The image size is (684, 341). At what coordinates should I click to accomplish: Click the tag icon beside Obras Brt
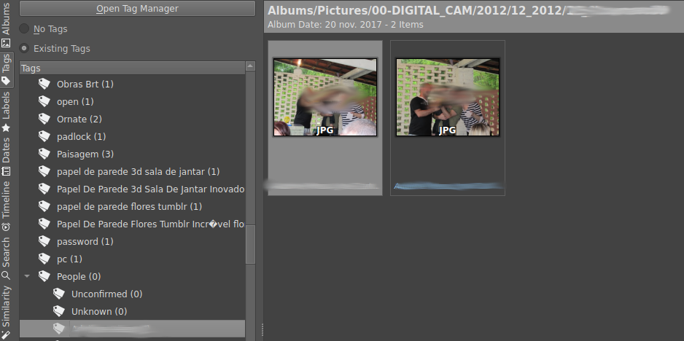click(x=44, y=85)
